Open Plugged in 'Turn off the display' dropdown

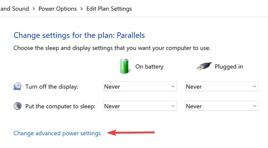click(222, 86)
